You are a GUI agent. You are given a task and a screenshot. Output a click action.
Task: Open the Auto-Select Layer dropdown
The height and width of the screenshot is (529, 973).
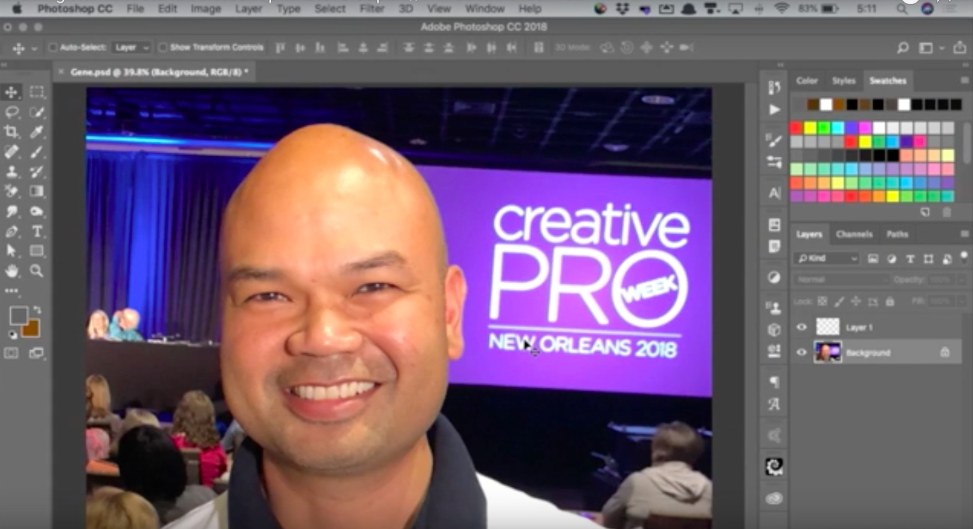click(132, 48)
